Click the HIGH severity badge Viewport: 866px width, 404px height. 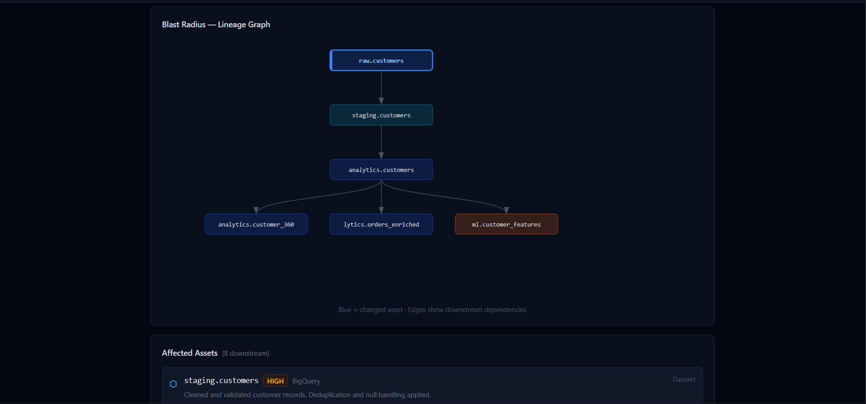(x=275, y=381)
